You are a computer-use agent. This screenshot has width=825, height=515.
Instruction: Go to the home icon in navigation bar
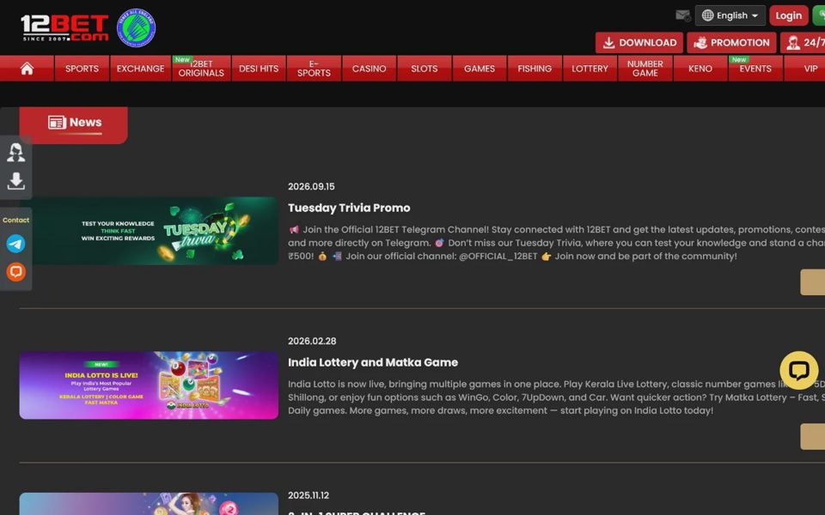tap(27, 69)
